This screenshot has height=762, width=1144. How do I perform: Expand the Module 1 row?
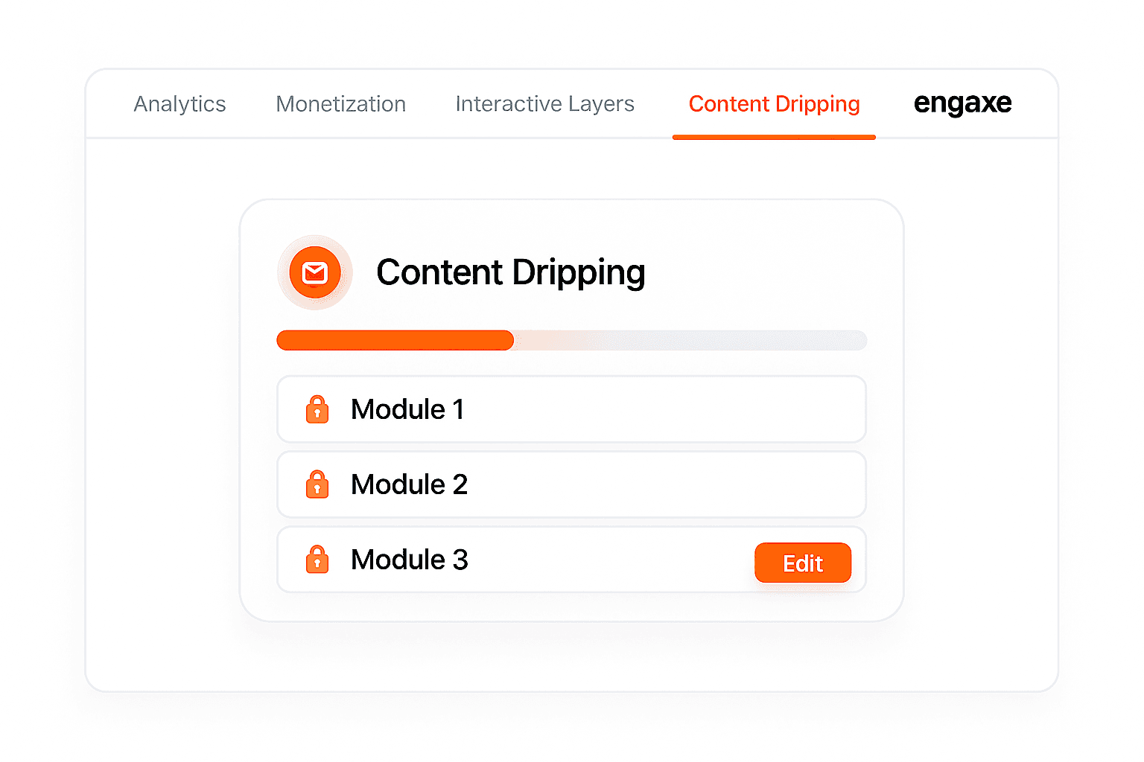click(571, 409)
